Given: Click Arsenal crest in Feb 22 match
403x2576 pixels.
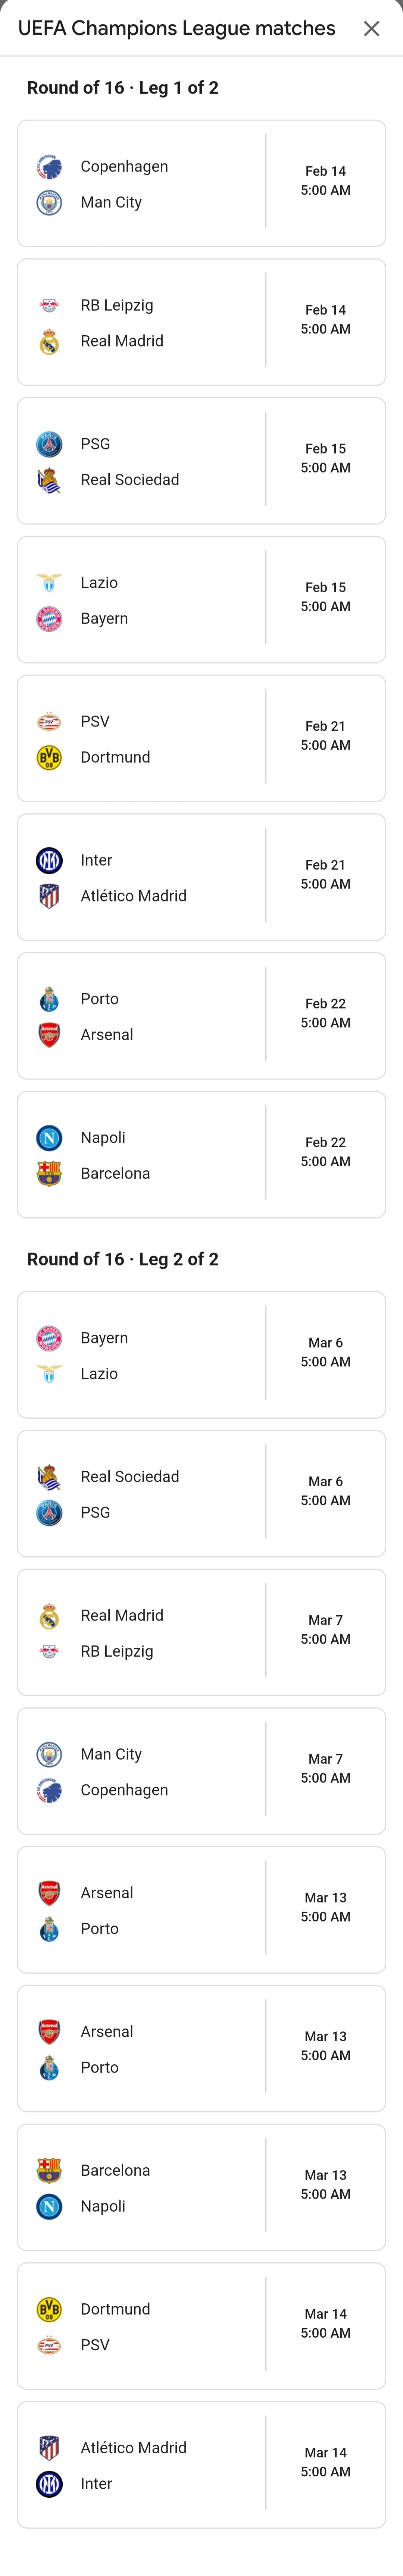Looking at the screenshot, I should pyautogui.click(x=49, y=1035).
